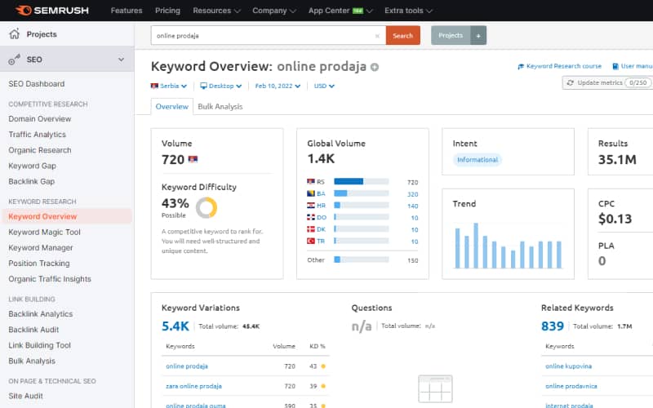Expand the Resources menu
653x408 pixels.
point(216,11)
